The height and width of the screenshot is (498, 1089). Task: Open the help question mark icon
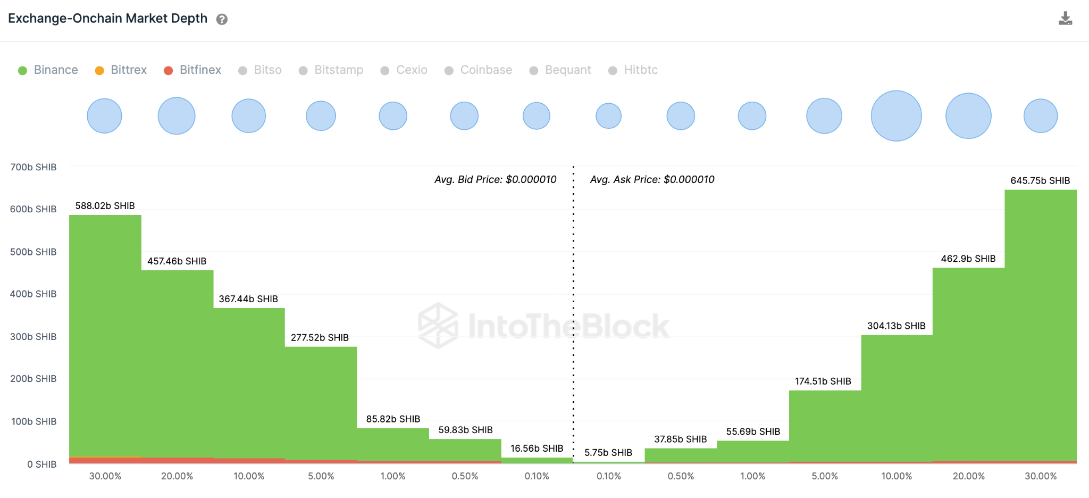(x=222, y=19)
